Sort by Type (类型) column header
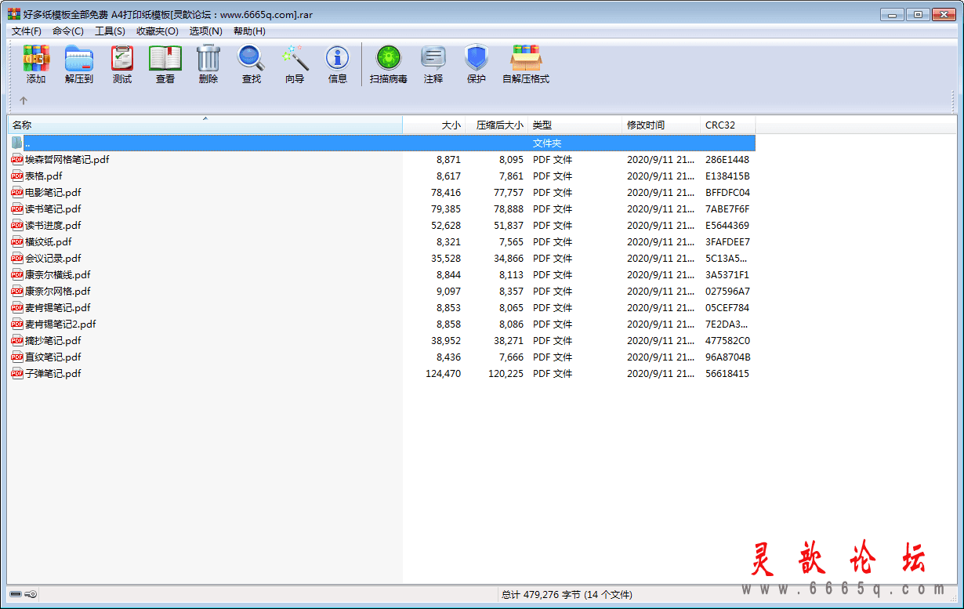Viewport: 964px width, 609px height. [575, 125]
